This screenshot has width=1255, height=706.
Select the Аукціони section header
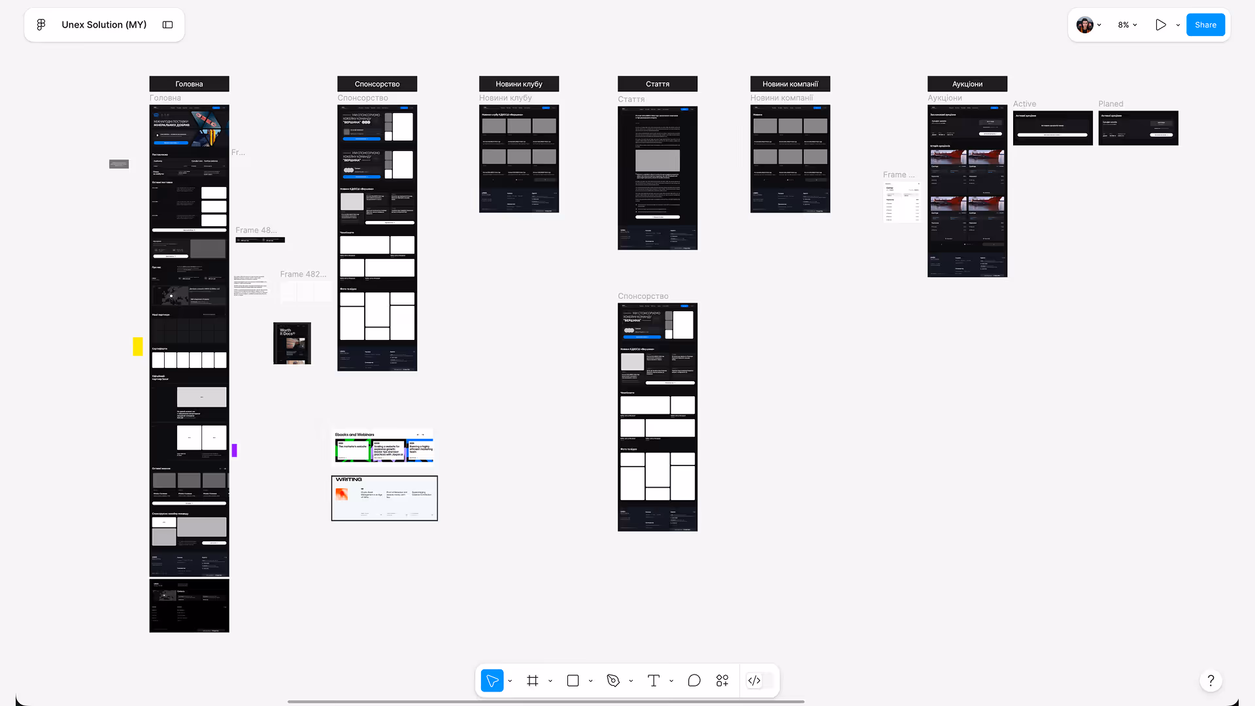[967, 84]
